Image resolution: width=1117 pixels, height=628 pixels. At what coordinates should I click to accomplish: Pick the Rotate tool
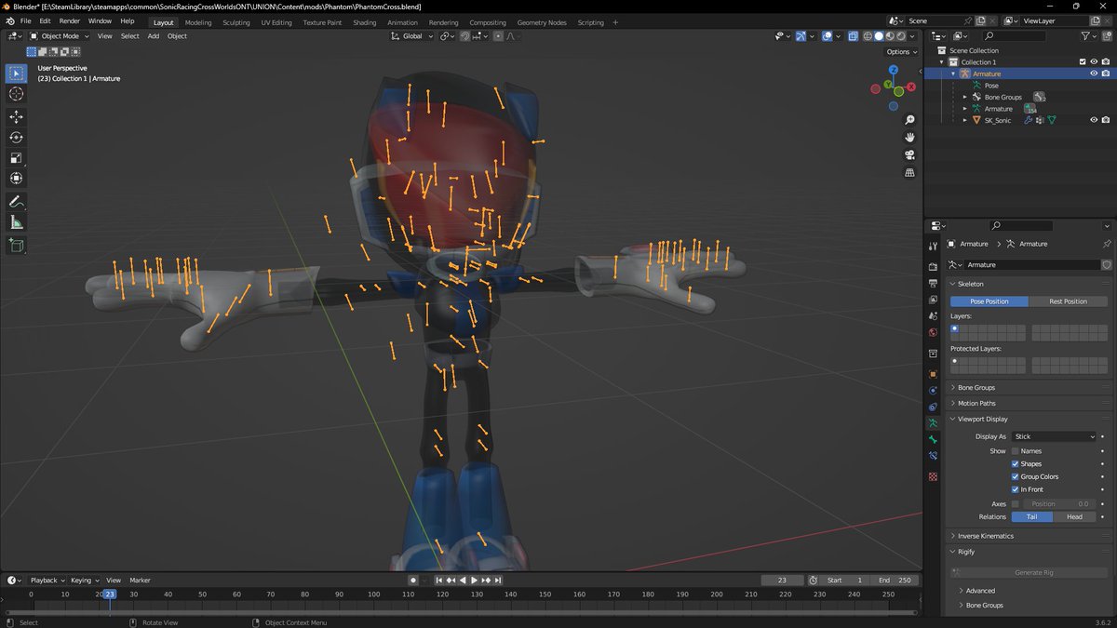coord(16,137)
